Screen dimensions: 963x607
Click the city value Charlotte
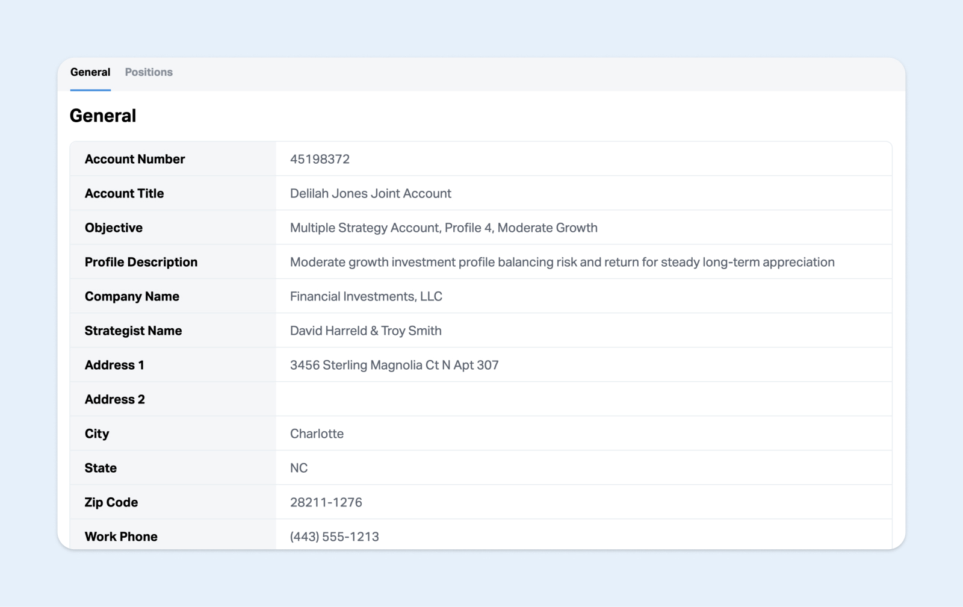(317, 434)
